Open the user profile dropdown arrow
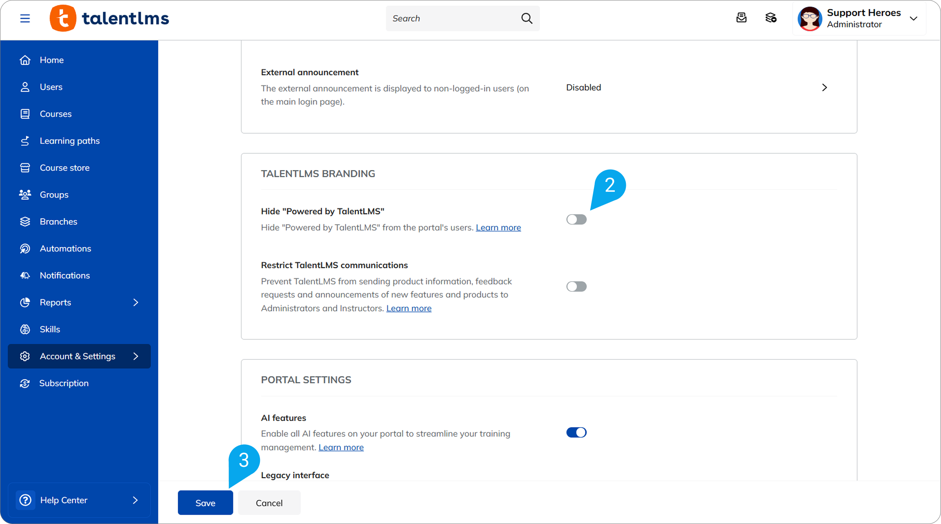The width and height of the screenshot is (941, 524). pyautogui.click(x=913, y=19)
